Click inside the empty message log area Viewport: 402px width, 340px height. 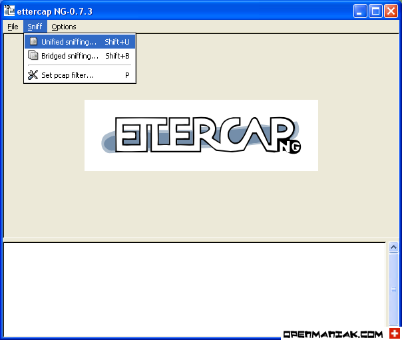coord(194,289)
